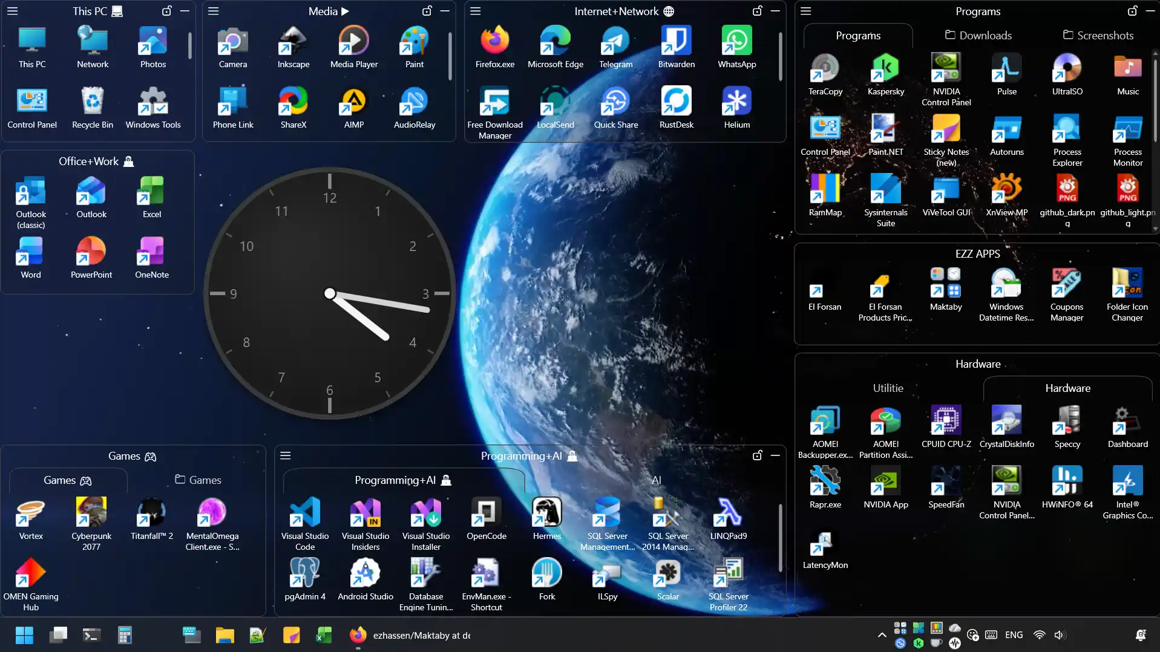Open Cyberpunk 2077 game icon
The image size is (1160, 652).
click(91, 524)
